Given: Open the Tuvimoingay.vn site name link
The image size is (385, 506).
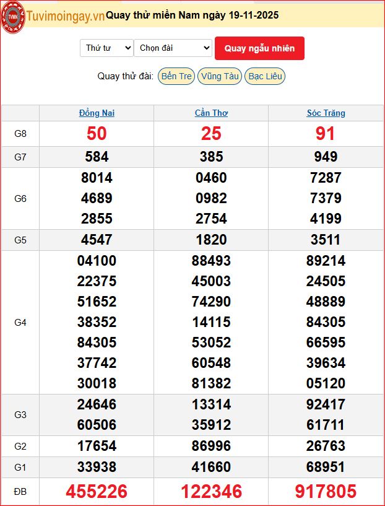Looking at the screenshot, I should [x=66, y=16].
